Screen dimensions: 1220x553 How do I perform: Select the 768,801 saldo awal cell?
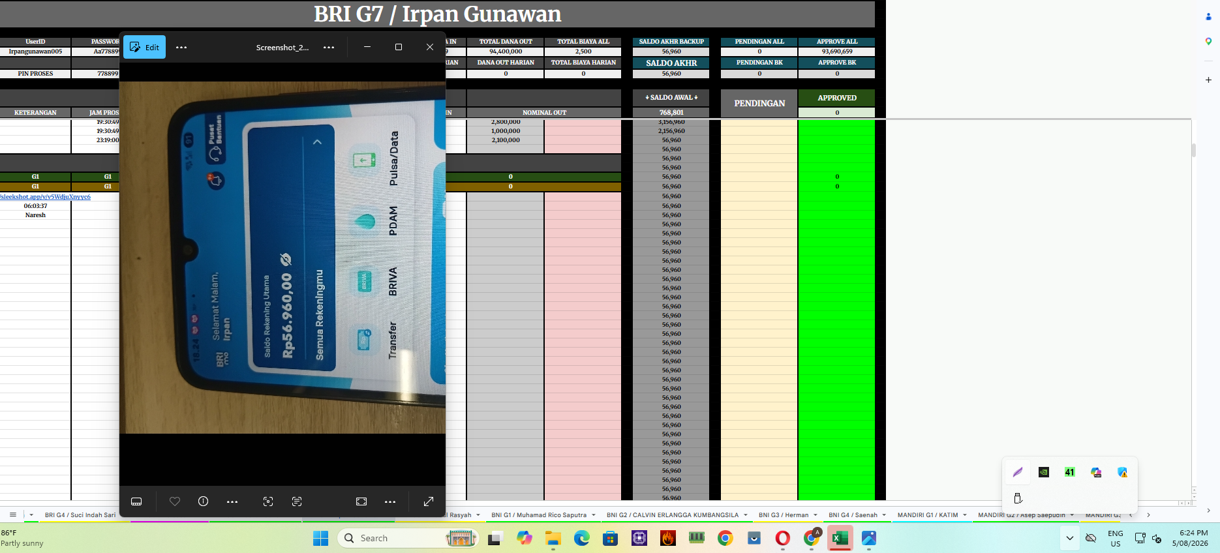tap(671, 113)
